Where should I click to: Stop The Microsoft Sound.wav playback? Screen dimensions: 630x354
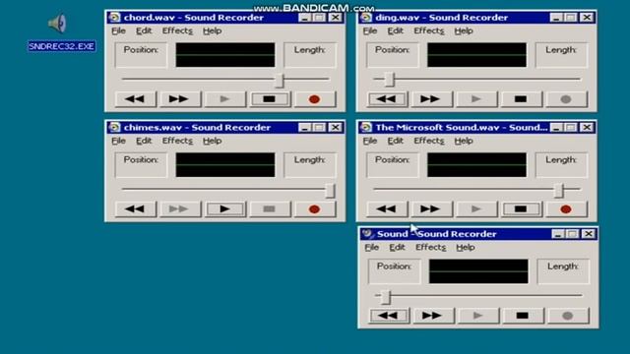pos(521,209)
